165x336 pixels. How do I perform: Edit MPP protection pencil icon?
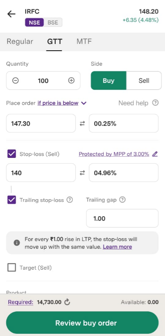tap(155, 154)
